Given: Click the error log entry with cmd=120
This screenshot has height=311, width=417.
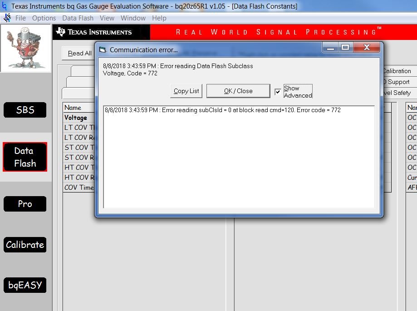Looking at the screenshot, I should (223, 110).
